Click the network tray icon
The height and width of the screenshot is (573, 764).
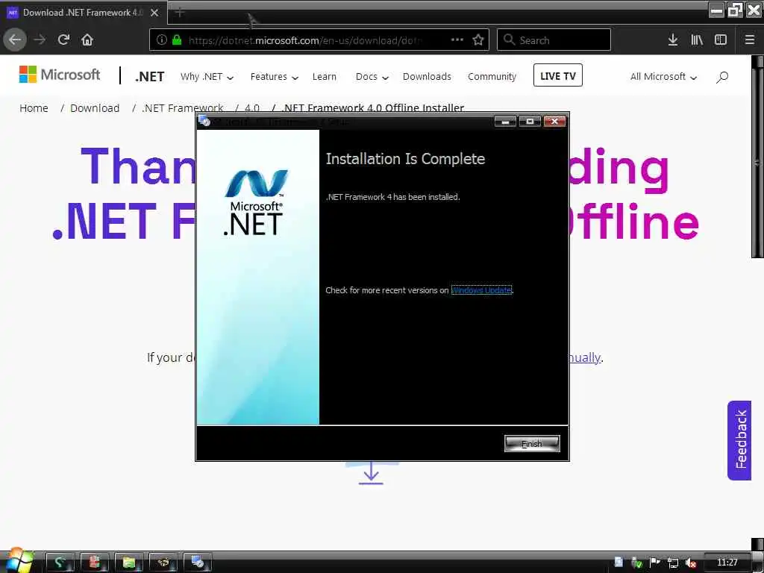point(673,563)
